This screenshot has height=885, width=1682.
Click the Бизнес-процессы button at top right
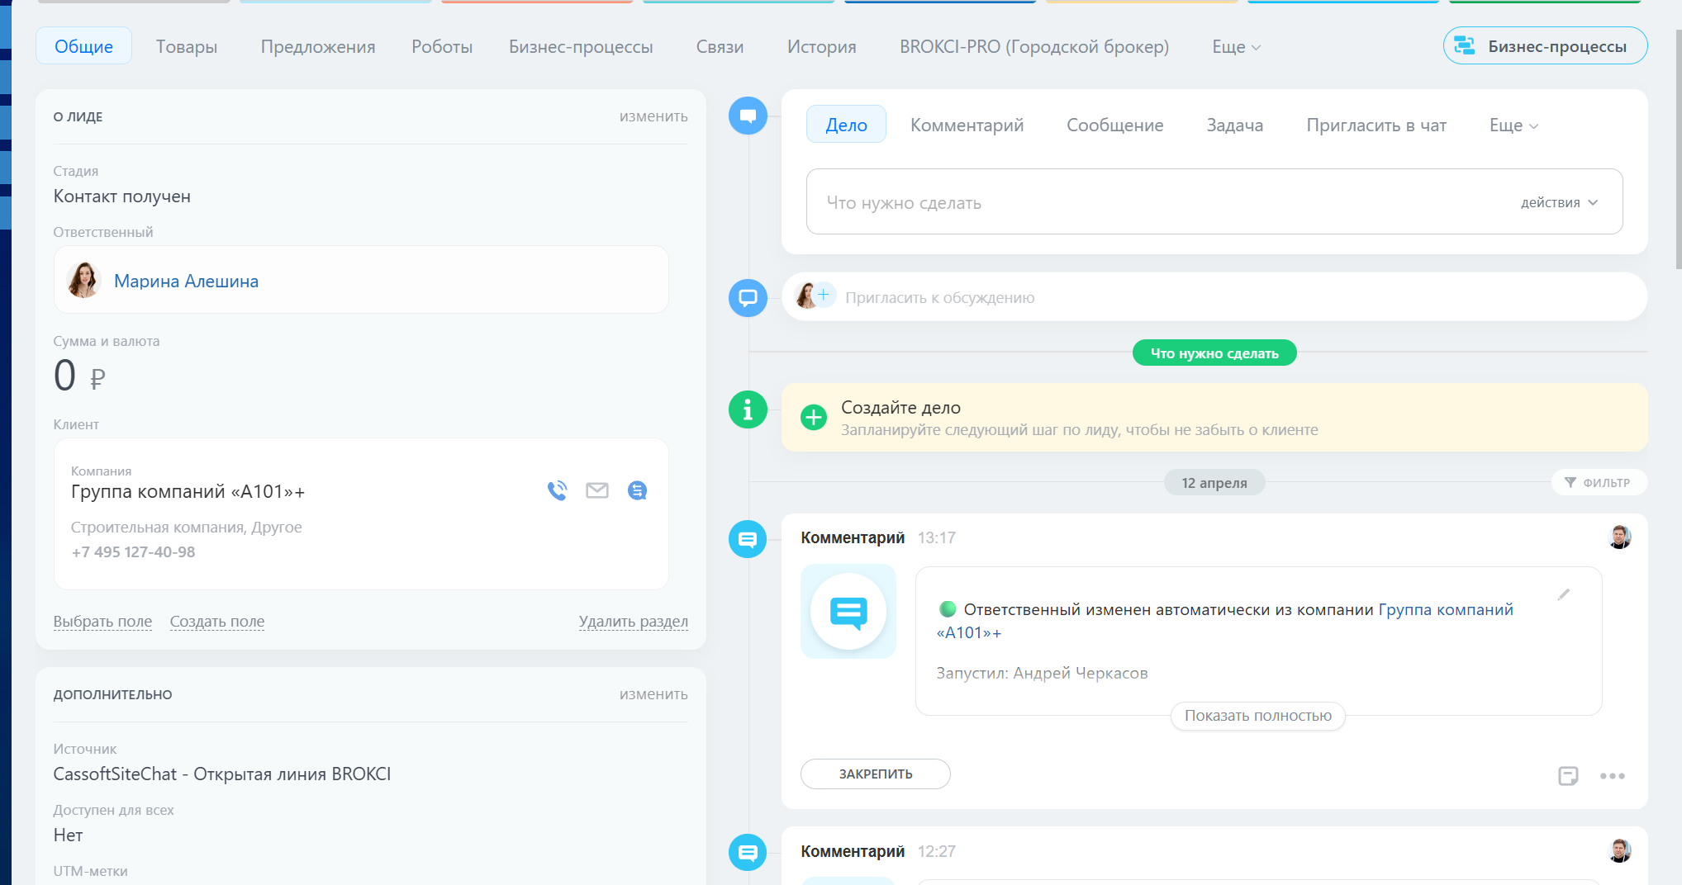pos(1545,46)
